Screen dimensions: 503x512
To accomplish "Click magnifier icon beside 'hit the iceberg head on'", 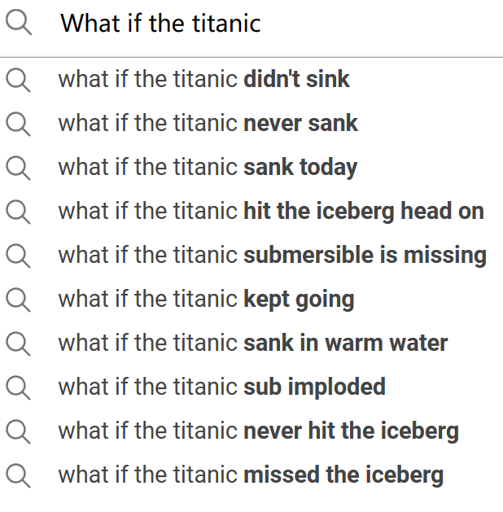I will 18,212.
